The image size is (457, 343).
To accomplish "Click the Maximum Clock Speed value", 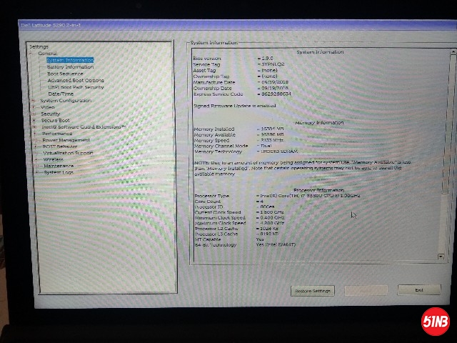I will coord(271,223).
